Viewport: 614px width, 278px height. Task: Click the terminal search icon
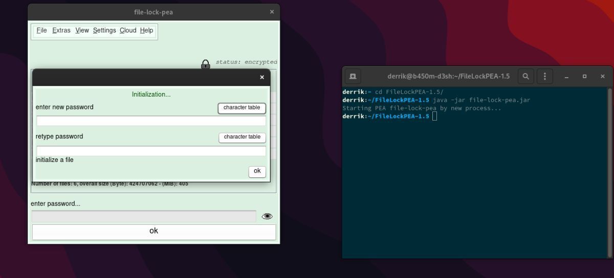[x=525, y=76]
